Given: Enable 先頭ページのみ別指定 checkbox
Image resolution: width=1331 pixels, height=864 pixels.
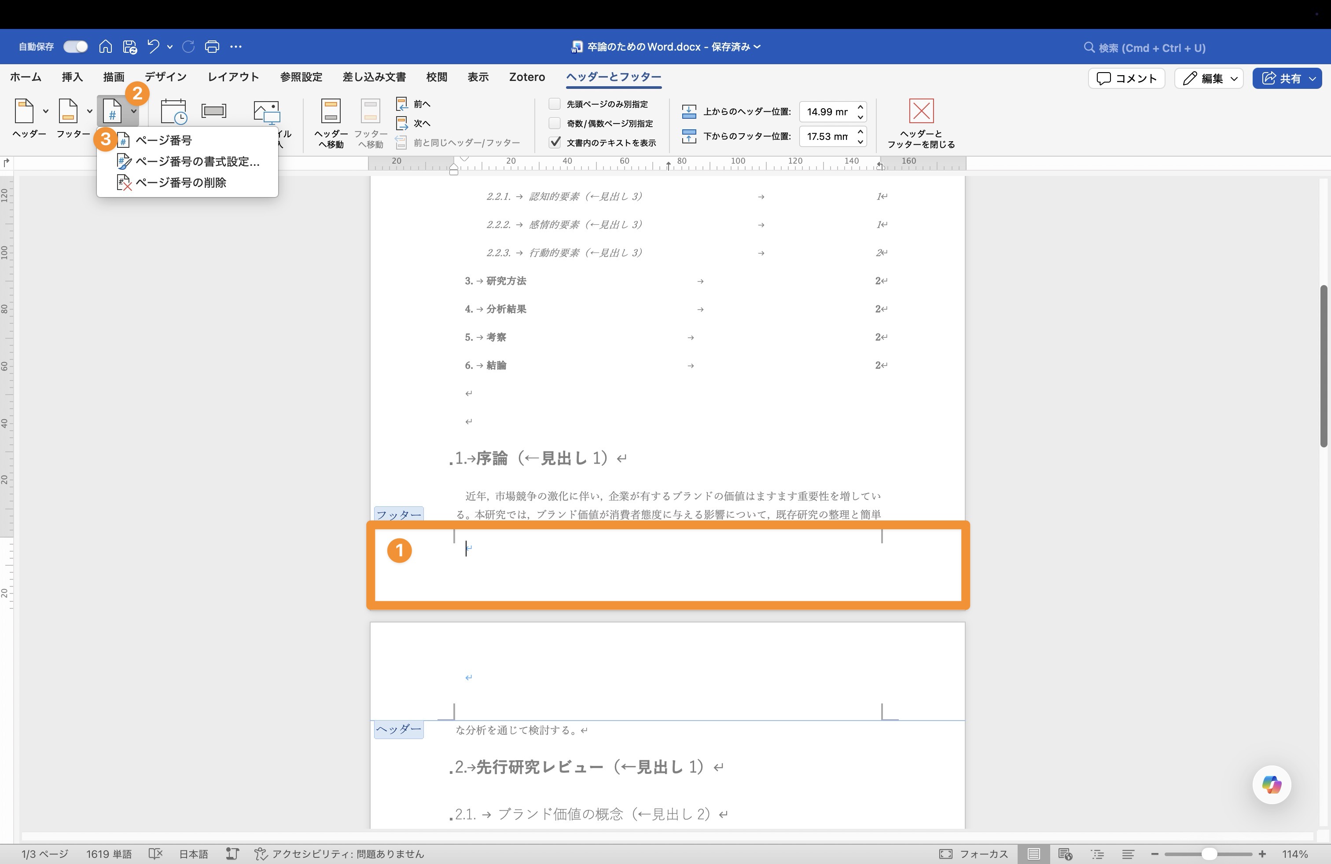Looking at the screenshot, I should (x=555, y=104).
